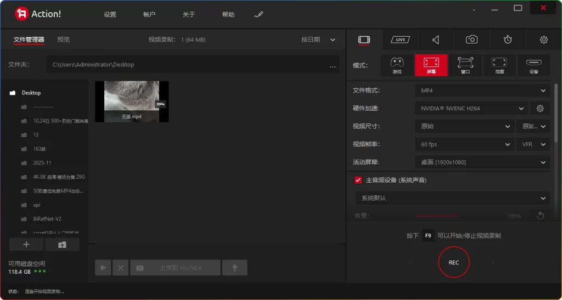Open the VFR dropdown
Screen dimensions: 562x300
(533, 144)
